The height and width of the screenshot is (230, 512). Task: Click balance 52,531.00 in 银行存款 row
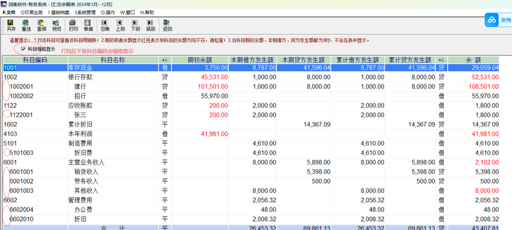[485, 77]
